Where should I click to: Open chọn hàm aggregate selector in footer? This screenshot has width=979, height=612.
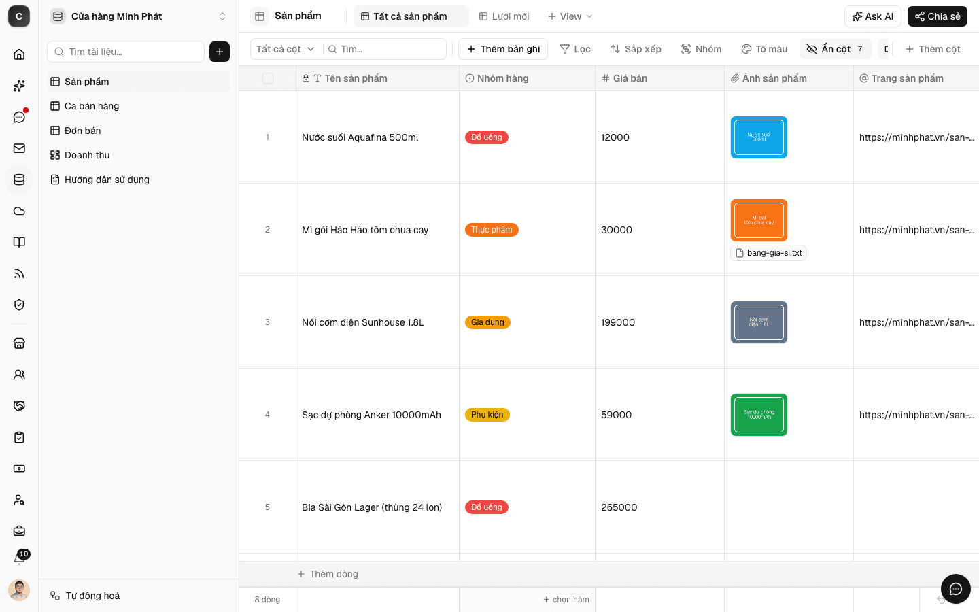click(566, 600)
